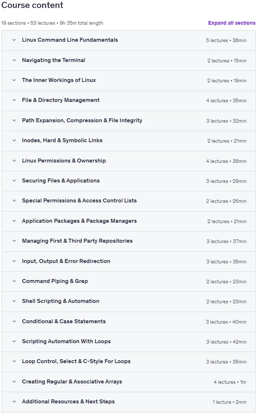Open the Path Expansion, Compression & File Integrity section
The height and width of the screenshot is (415, 258).
pyautogui.click(x=129, y=121)
